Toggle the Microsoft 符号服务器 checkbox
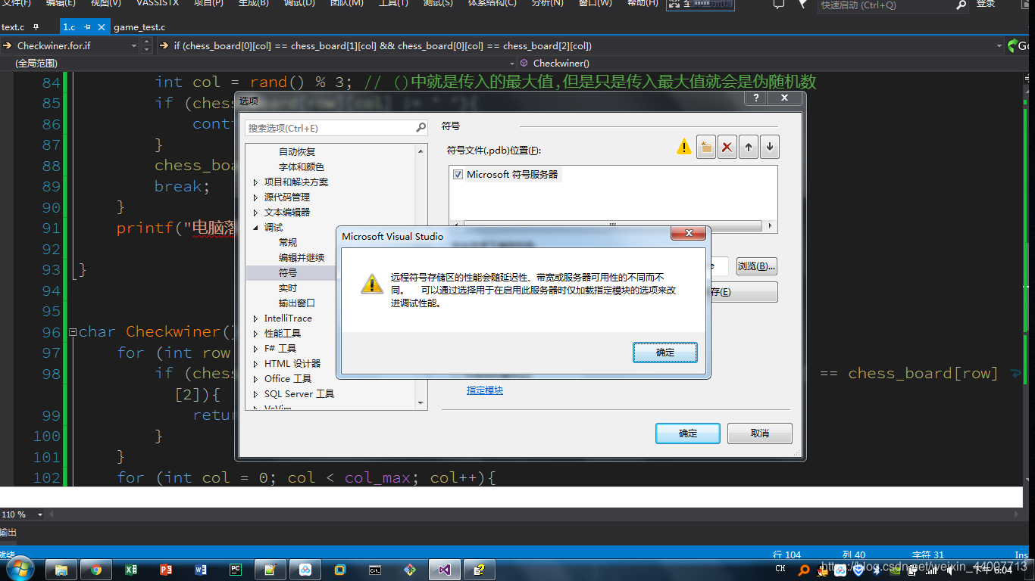This screenshot has height=581, width=1035. (x=458, y=175)
